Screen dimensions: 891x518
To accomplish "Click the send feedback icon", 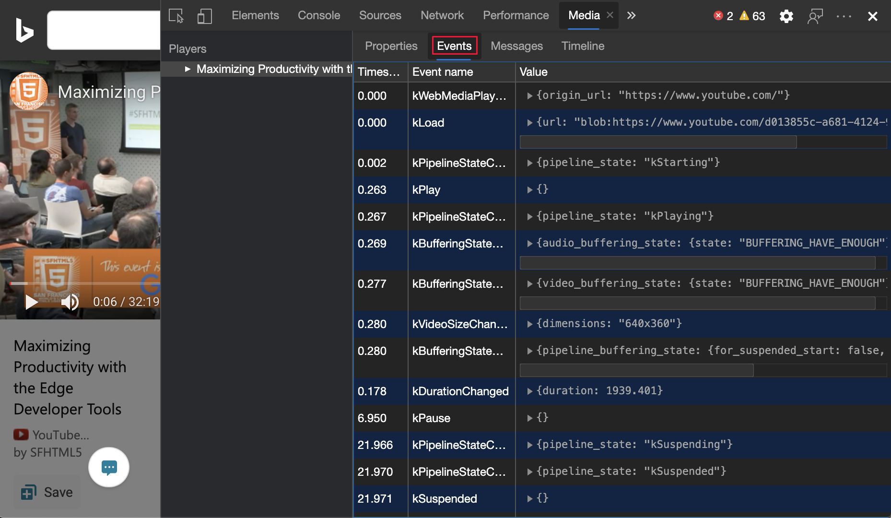I will click(815, 16).
